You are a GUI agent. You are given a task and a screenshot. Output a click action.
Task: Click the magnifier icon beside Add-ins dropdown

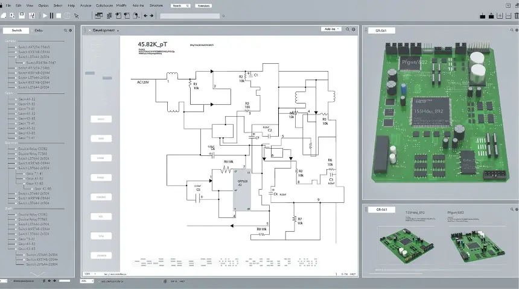pos(348,29)
